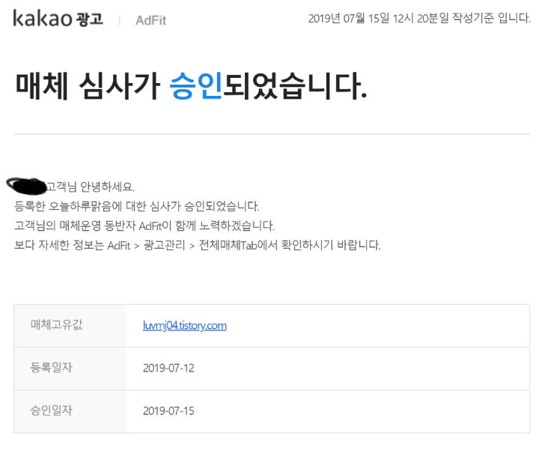Click the 매체고유값 label cell
Screen dimensions: 548x451
pos(70,326)
